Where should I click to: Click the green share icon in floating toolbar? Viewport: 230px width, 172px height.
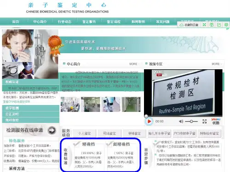(x=219, y=25)
